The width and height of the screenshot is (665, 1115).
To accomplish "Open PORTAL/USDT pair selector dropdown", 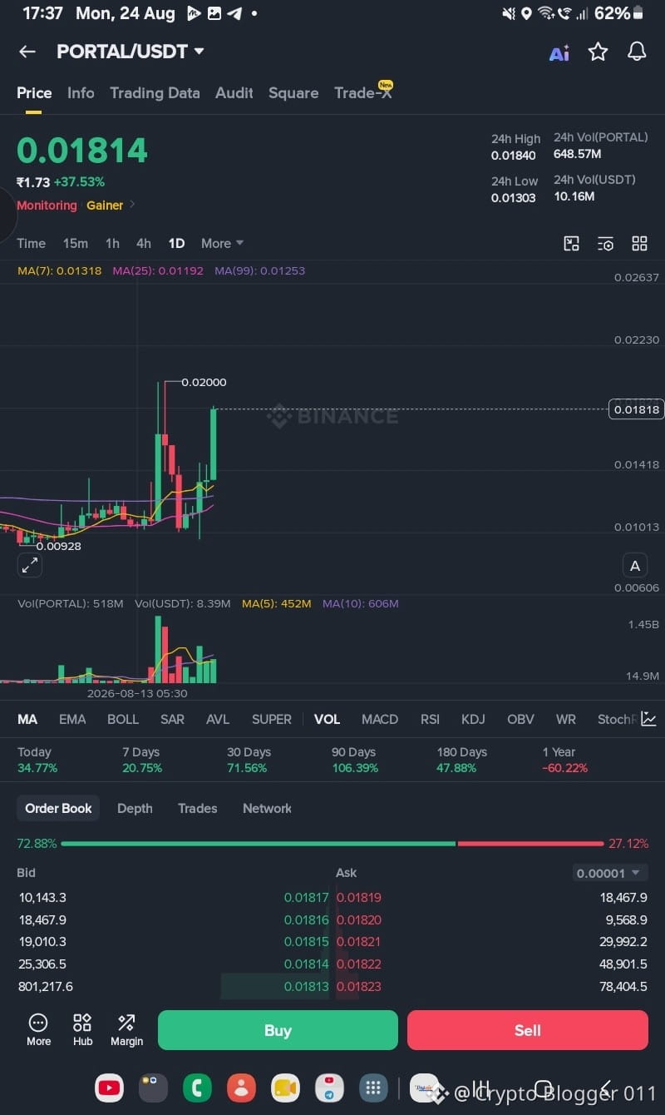I will [131, 52].
